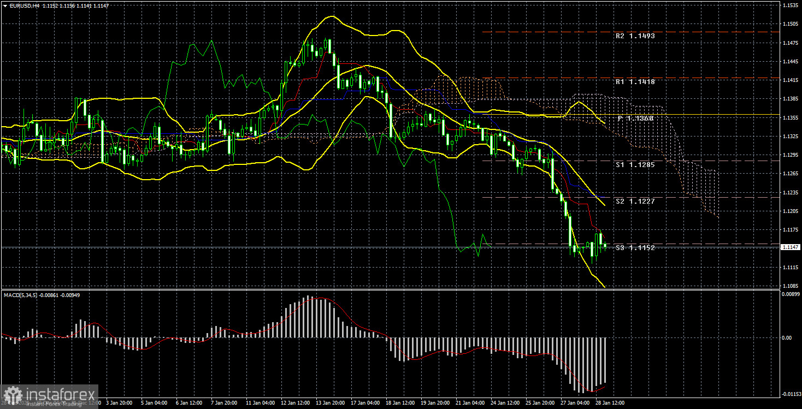Click the 18 Jan 12:00 time label
The width and height of the screenshot is (802, 409).
click(x=400, y=403)
